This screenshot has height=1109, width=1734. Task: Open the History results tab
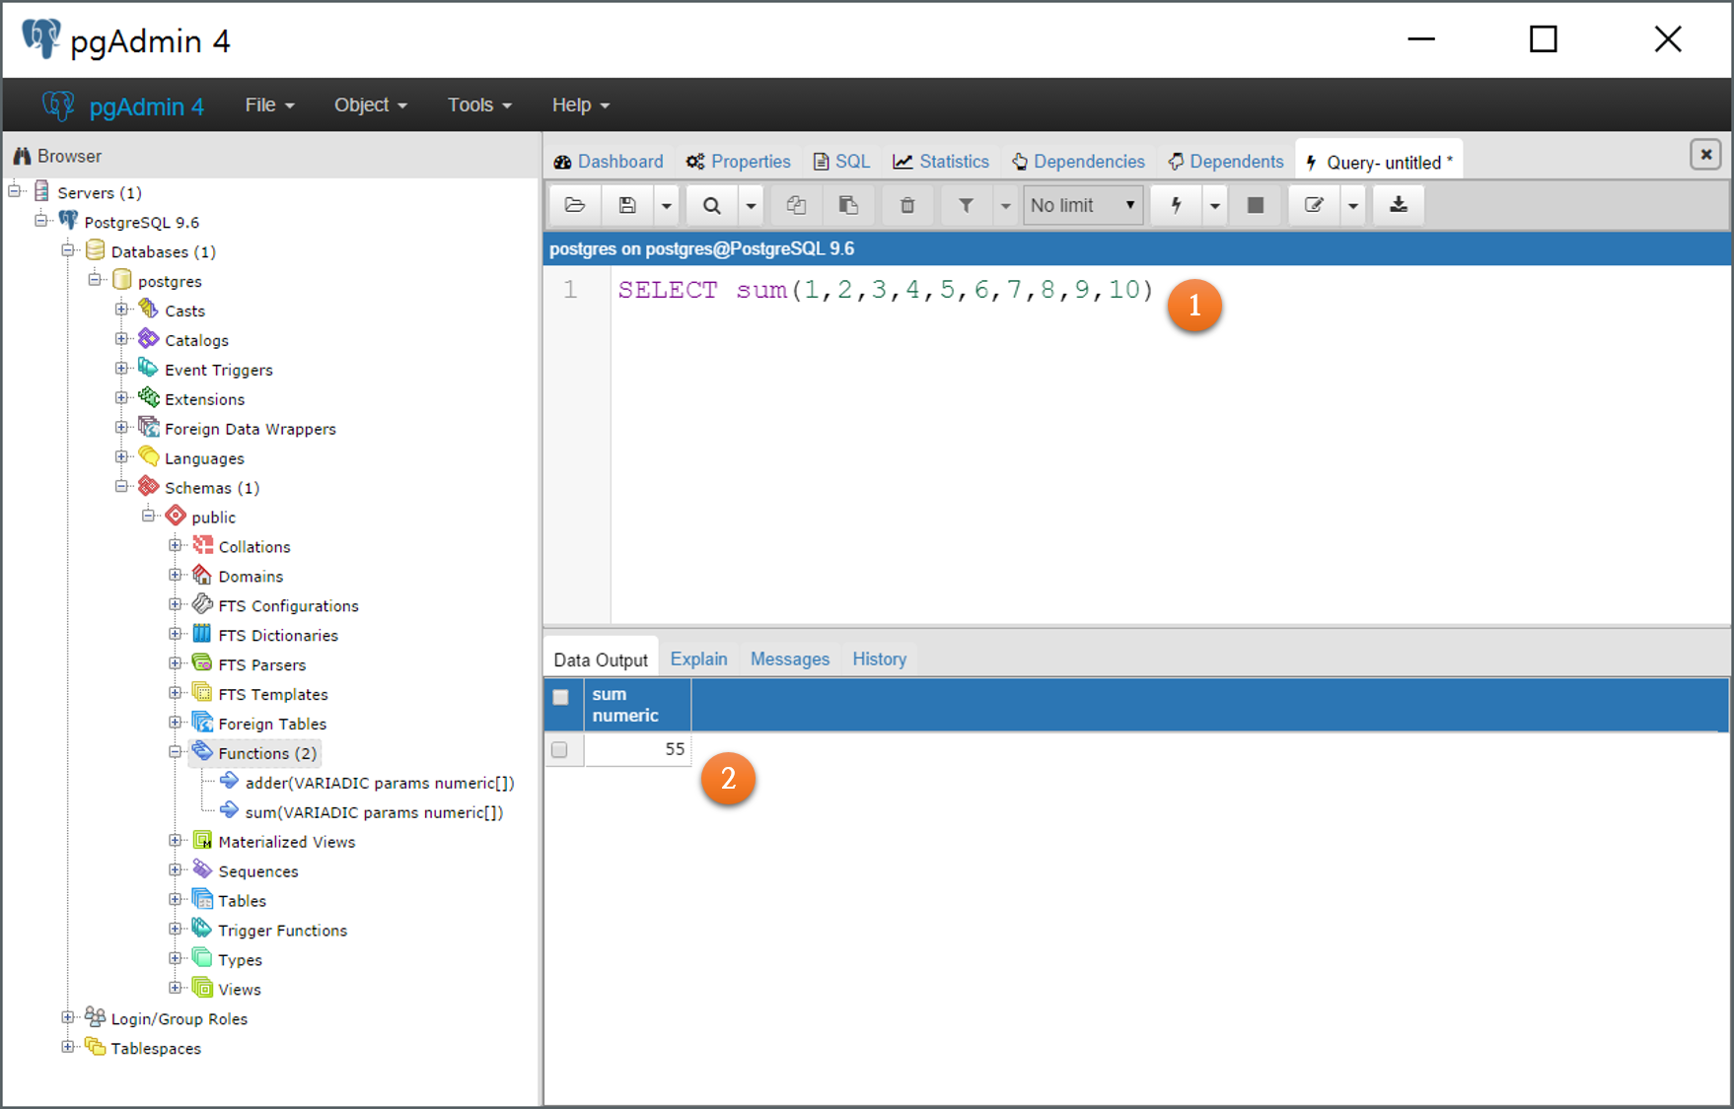[880, 659]
